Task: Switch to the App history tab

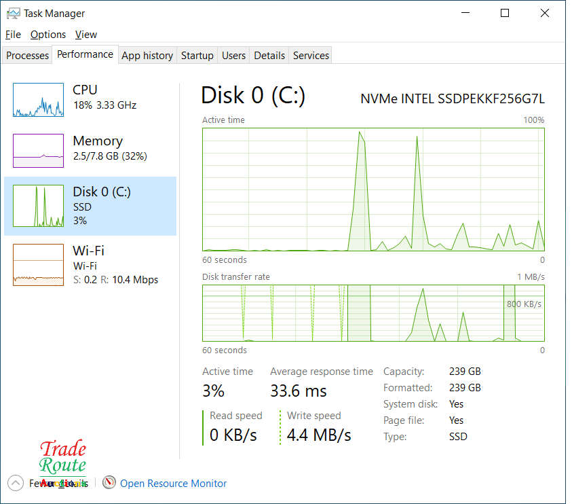Action: (147, 56)
